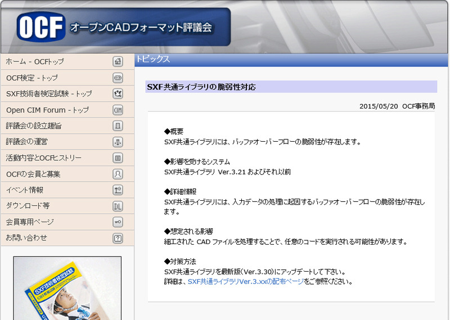Click the person icon beside OCFの会員と募集
Screen dimensions: 450x320
118,174
